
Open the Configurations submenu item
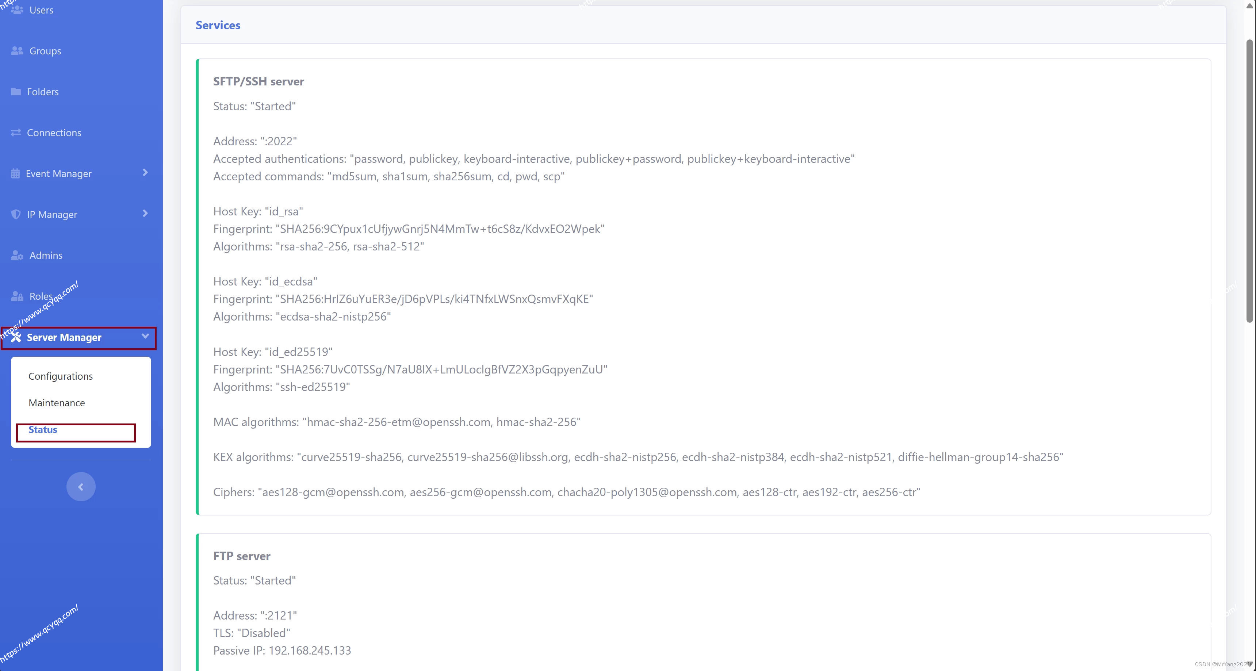click(61, 376)
